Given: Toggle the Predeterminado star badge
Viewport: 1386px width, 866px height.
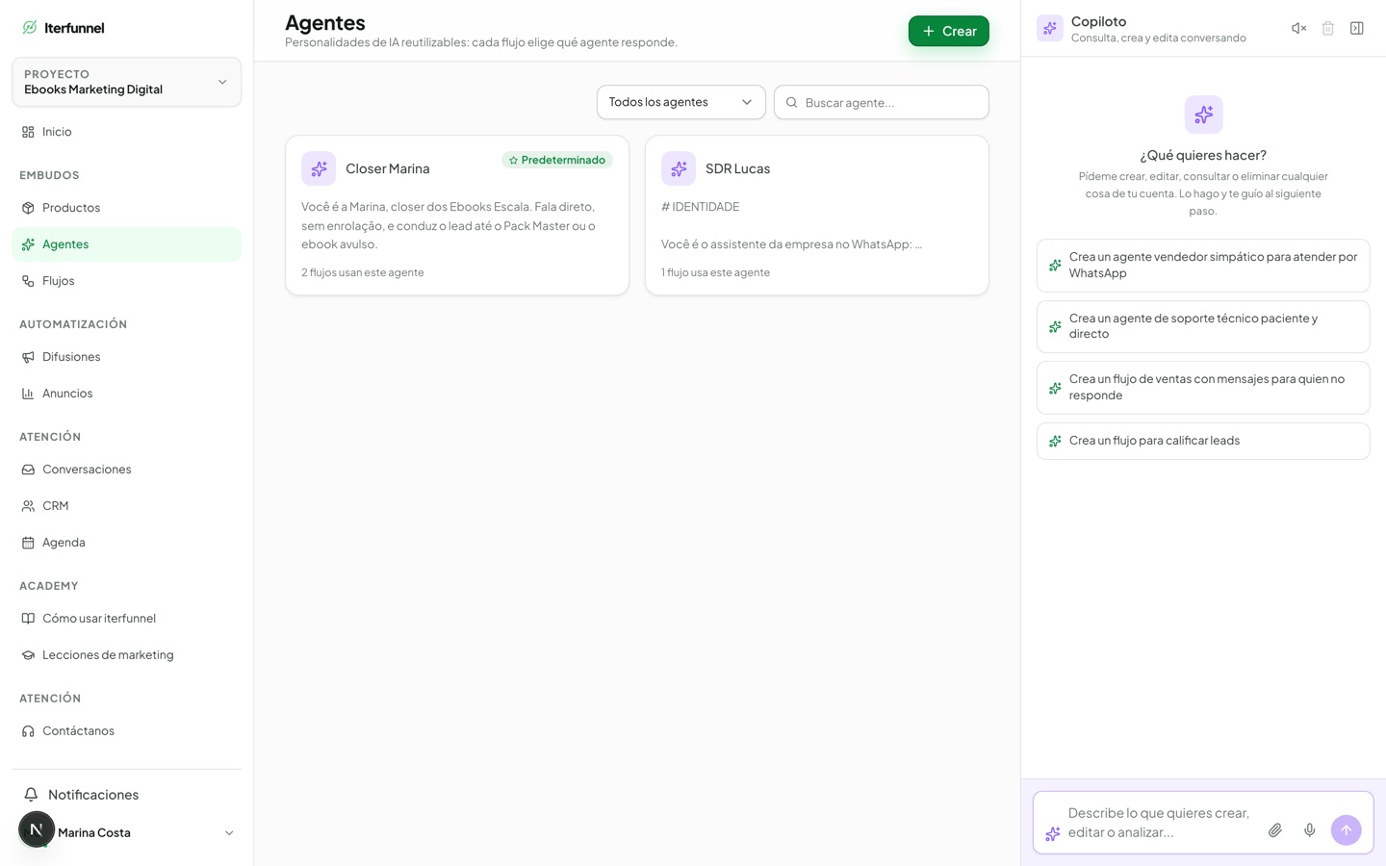Looking at the screenshot, I should [x=557, y=160].
